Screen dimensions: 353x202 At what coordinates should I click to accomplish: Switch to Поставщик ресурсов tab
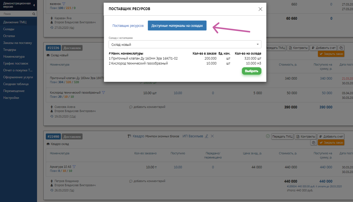(x=128, y=26)
